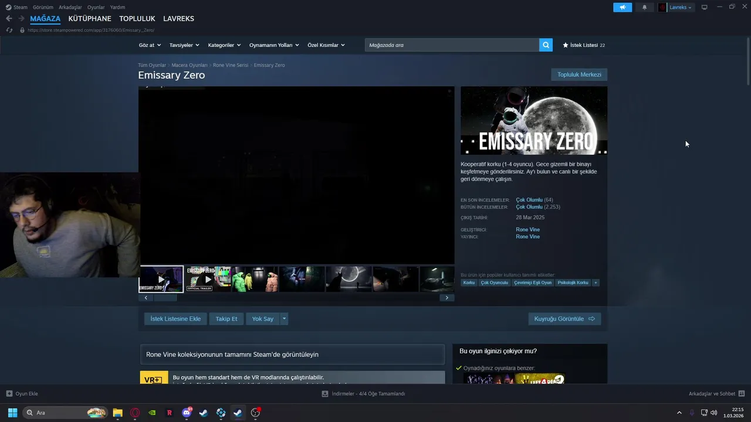Click the Takip Et button
This screenshot has width=751, height=422.
[226, 319]
